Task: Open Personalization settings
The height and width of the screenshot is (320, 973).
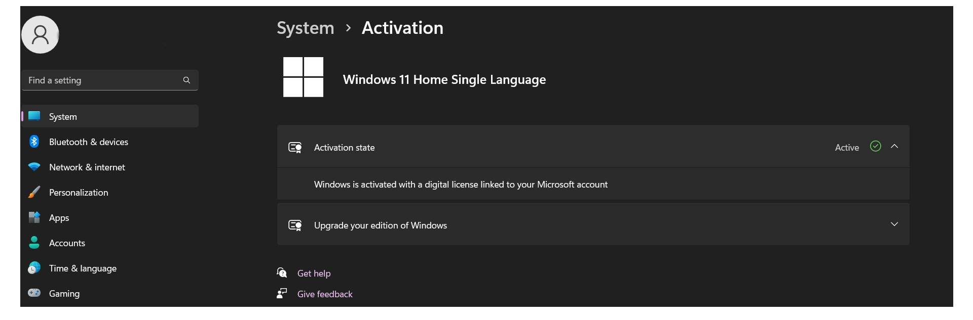Action: coord(79,193)
